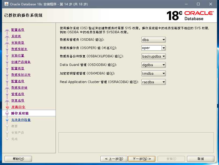This screenshot has width=219, height=165.
Task: Open the OSOPER group dropdown arrow
Action: tap(164, 48)
